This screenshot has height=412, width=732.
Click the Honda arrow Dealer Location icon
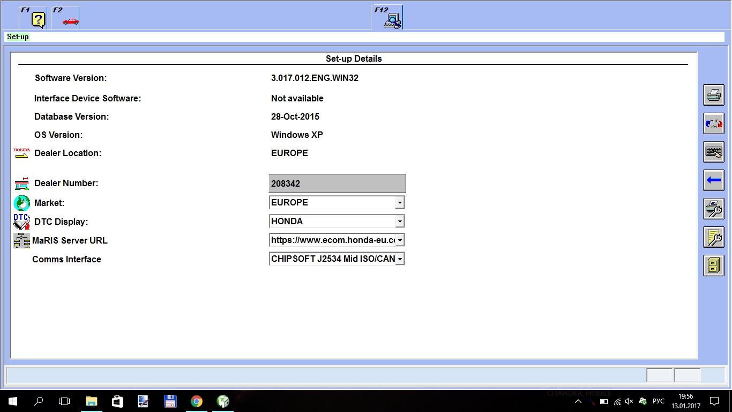pyautogui.click(x=21, y=153)
